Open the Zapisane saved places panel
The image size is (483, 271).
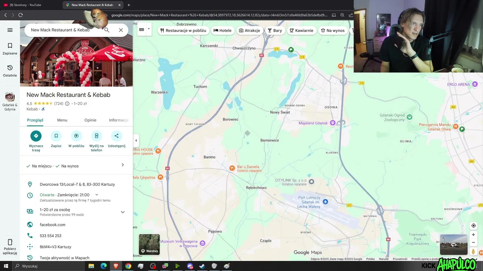[10, 49]
